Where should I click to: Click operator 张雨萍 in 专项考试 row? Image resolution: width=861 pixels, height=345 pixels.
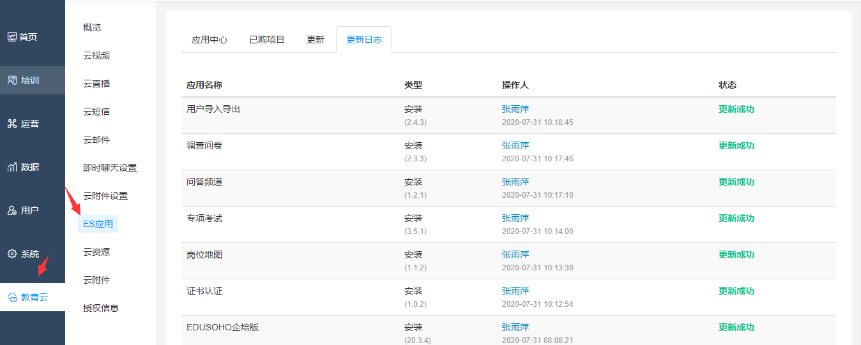[515, 218]
